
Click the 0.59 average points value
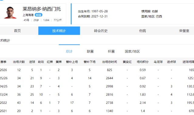pos(143,70)
